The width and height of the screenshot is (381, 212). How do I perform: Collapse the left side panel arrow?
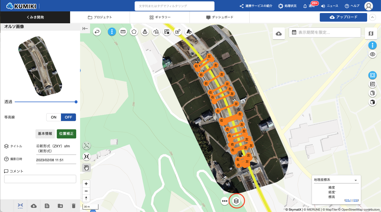click(x=85, y=28)
